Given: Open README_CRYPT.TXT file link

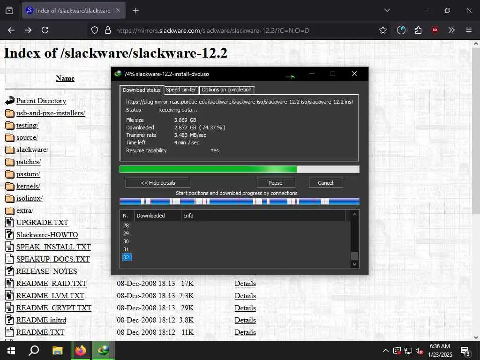Looking at the screenshot, I should 53,307.
